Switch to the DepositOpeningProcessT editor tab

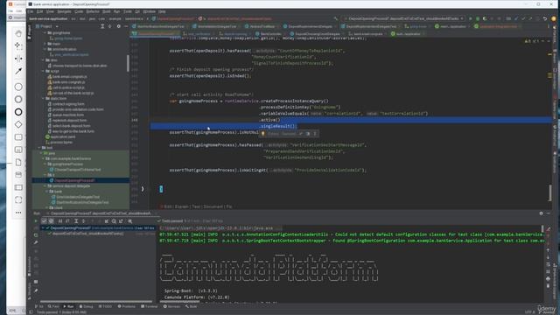point(157,34)
